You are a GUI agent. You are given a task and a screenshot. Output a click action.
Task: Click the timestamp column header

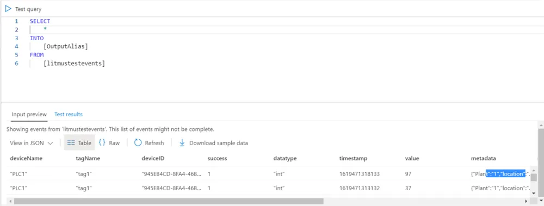point(353,158)
